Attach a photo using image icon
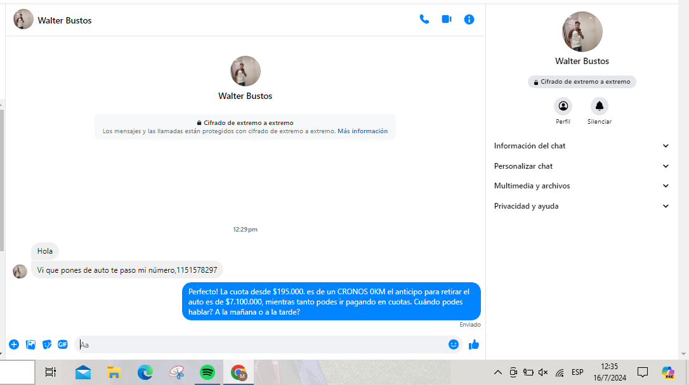 click(30, 344)
